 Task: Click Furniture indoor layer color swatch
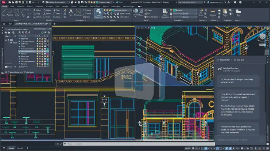click(x=48, y=49)
